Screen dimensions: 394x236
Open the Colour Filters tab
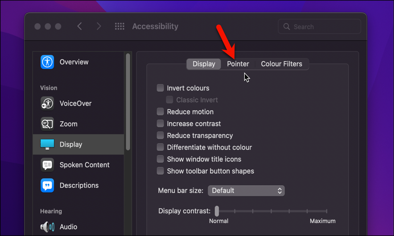pos(282,64)
